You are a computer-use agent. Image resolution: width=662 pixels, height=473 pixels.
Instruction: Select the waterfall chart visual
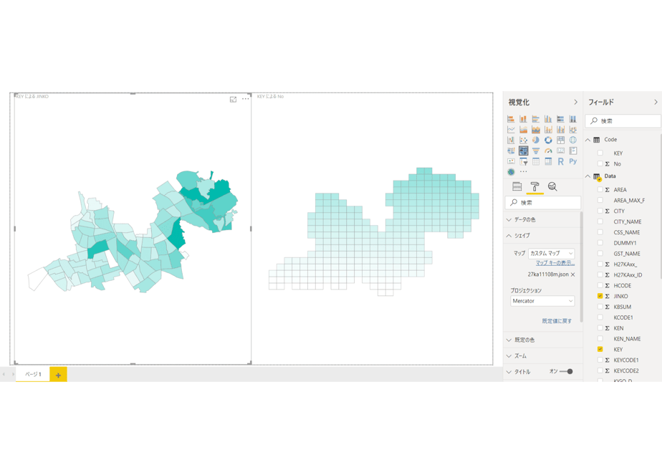tap(511, 140)
